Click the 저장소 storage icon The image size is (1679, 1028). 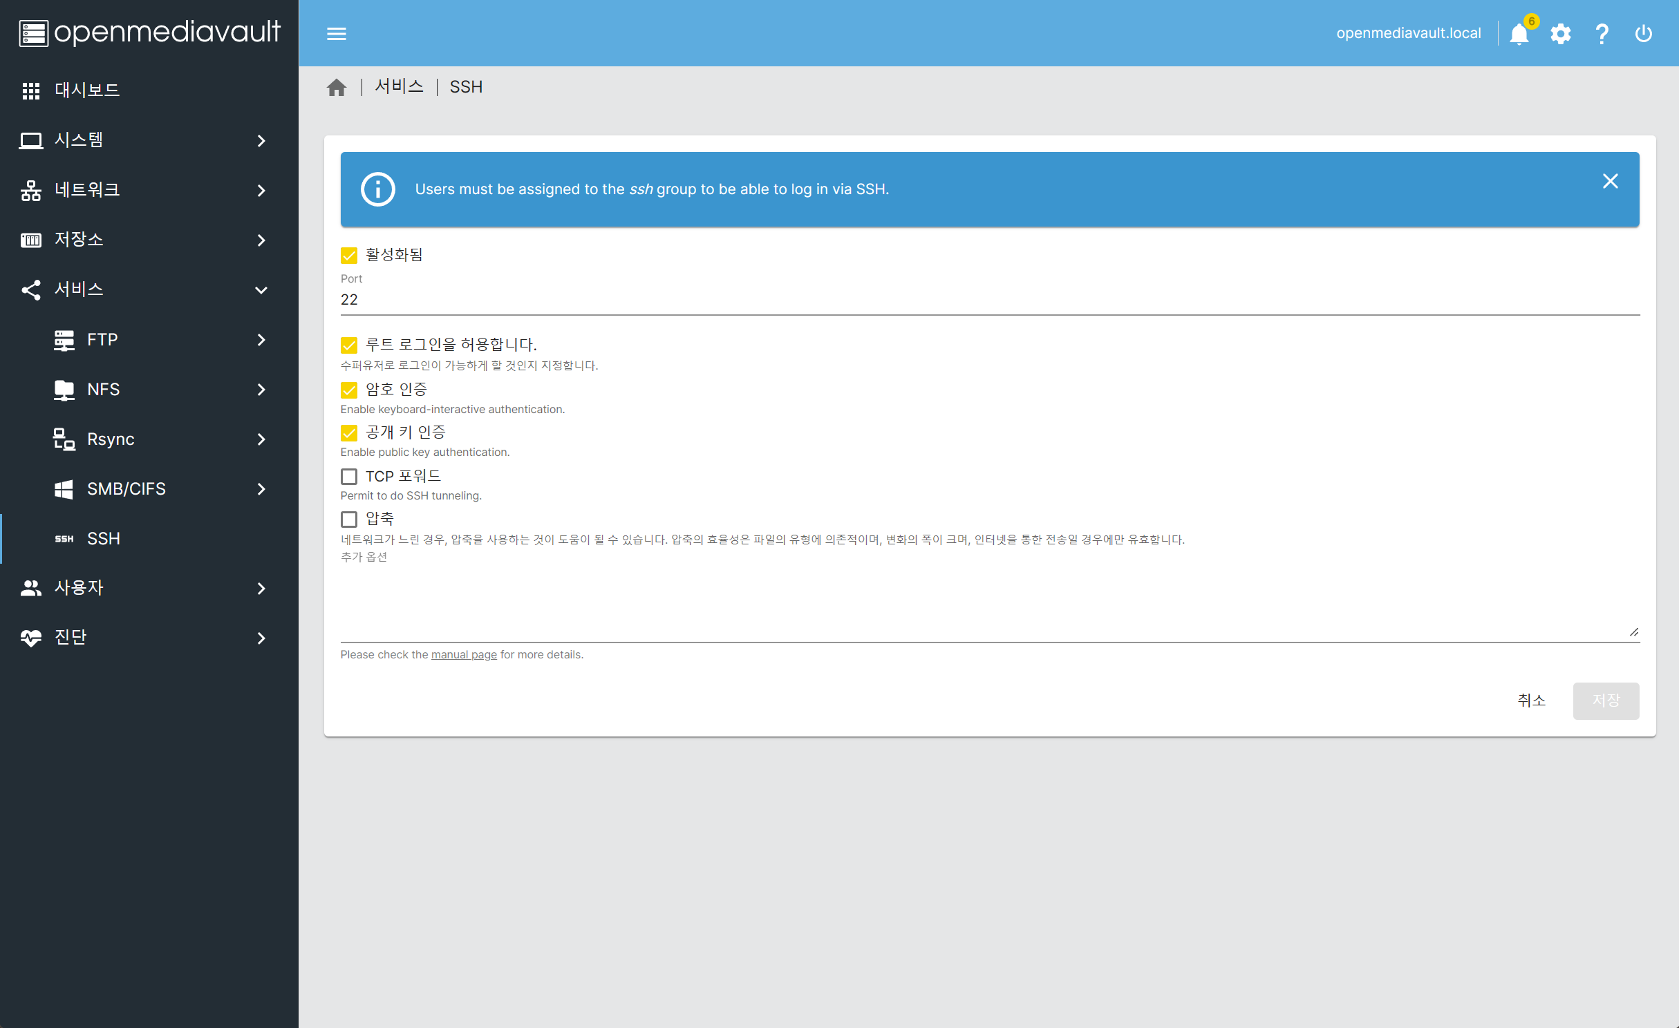coord(30,240)
